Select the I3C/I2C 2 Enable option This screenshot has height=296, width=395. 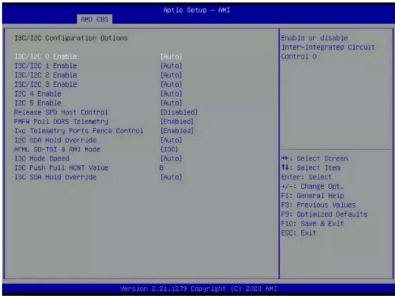pyautogui.click(x=45, y=75)
